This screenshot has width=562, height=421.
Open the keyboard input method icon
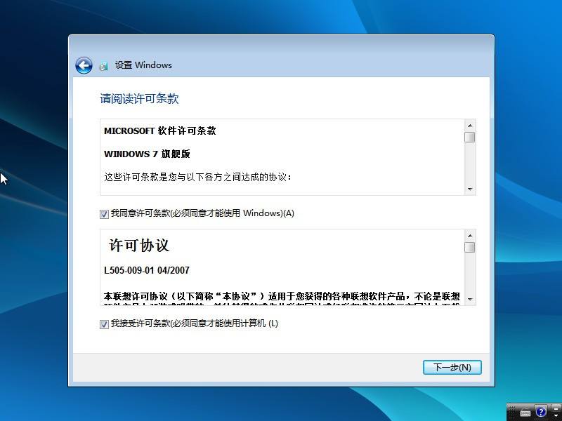(525, 413)
